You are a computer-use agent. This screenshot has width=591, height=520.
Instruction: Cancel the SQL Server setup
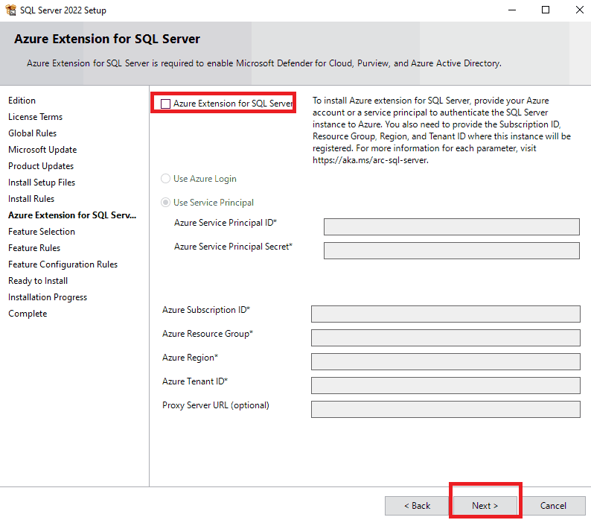tap(553, 506)
